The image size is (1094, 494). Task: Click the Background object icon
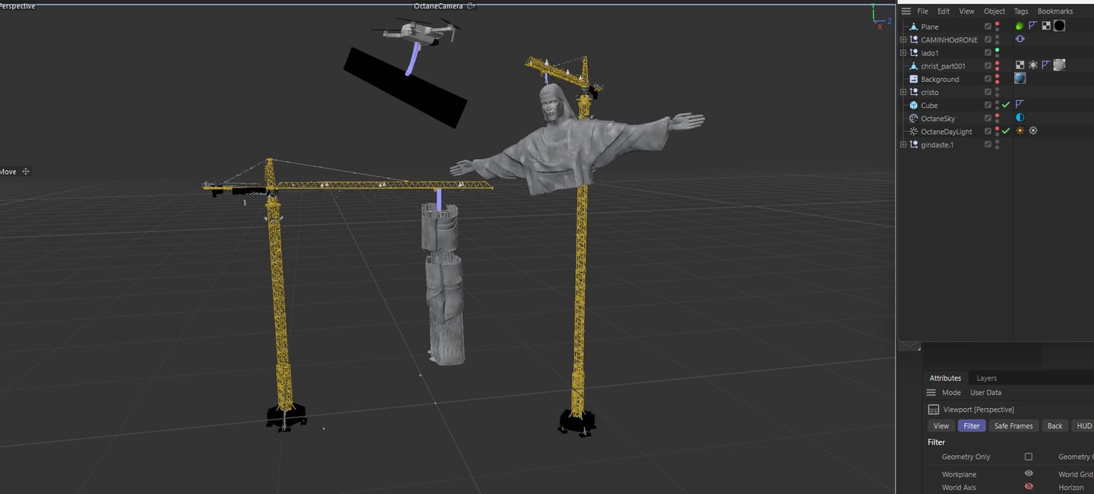[913, 79]
